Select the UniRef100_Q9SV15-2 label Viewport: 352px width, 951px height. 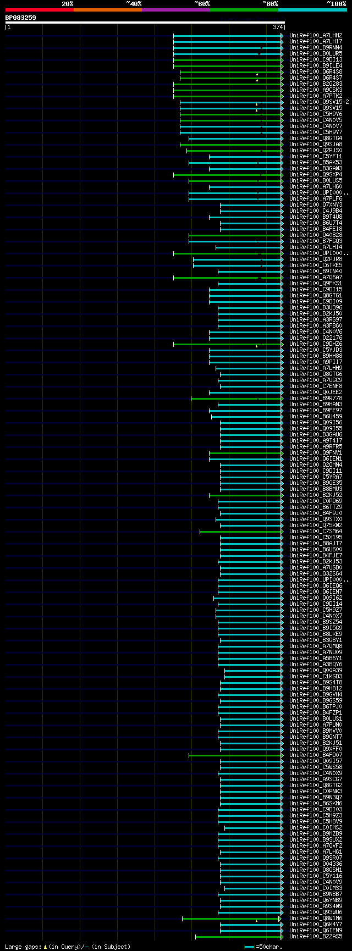click(319, 102)
